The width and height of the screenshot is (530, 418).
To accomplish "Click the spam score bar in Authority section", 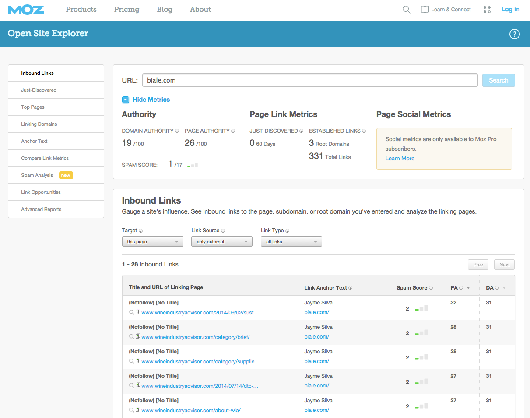I will point(193,165).
